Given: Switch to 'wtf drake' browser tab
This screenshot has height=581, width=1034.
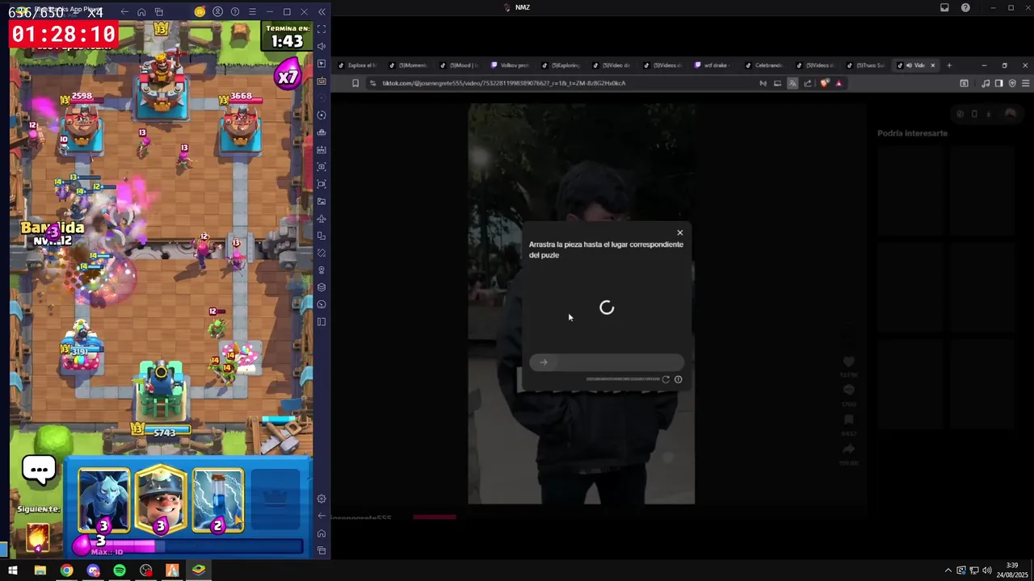Looking at the screenshot, I should point(714,65).
